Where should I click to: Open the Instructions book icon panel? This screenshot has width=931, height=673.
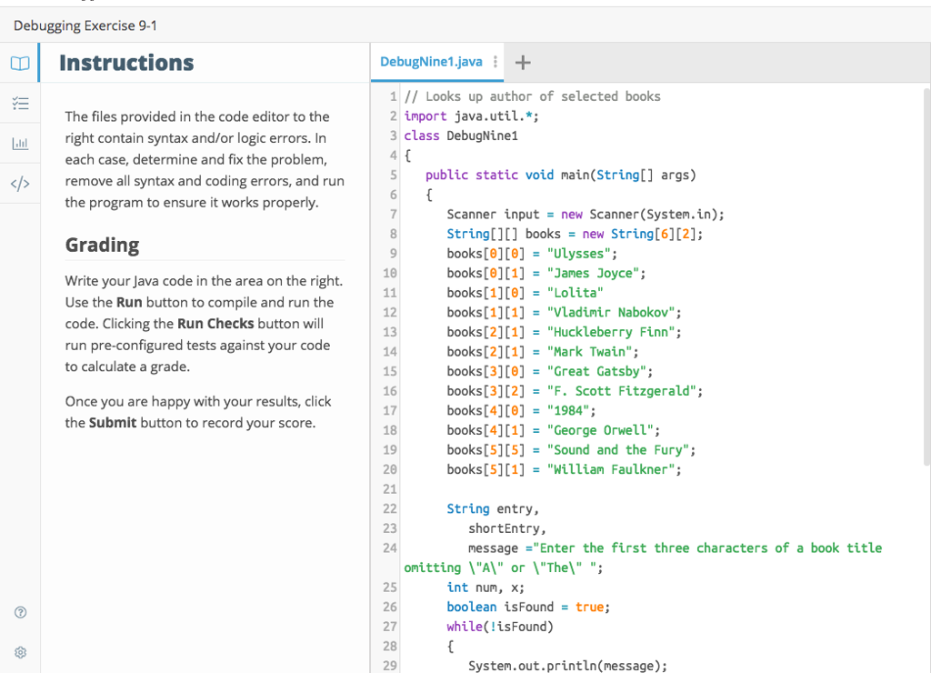coord(20,64)
